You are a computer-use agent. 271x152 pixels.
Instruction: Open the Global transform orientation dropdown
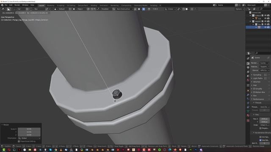(170, 9)
